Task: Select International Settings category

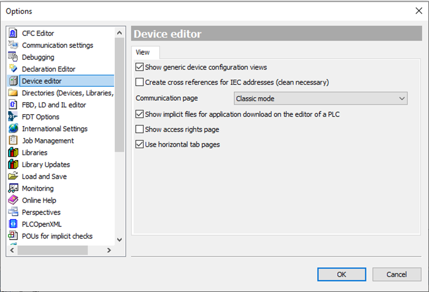Action: coord(55,129)
